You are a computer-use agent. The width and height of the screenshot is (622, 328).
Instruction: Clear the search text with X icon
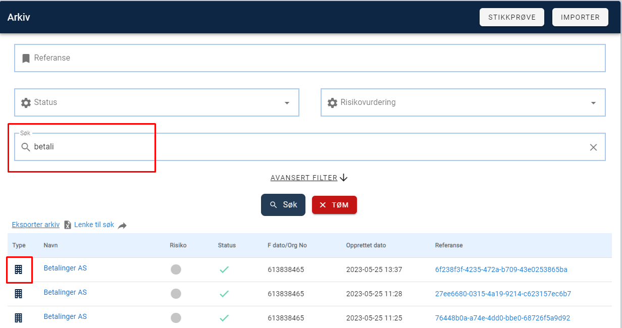593,147
